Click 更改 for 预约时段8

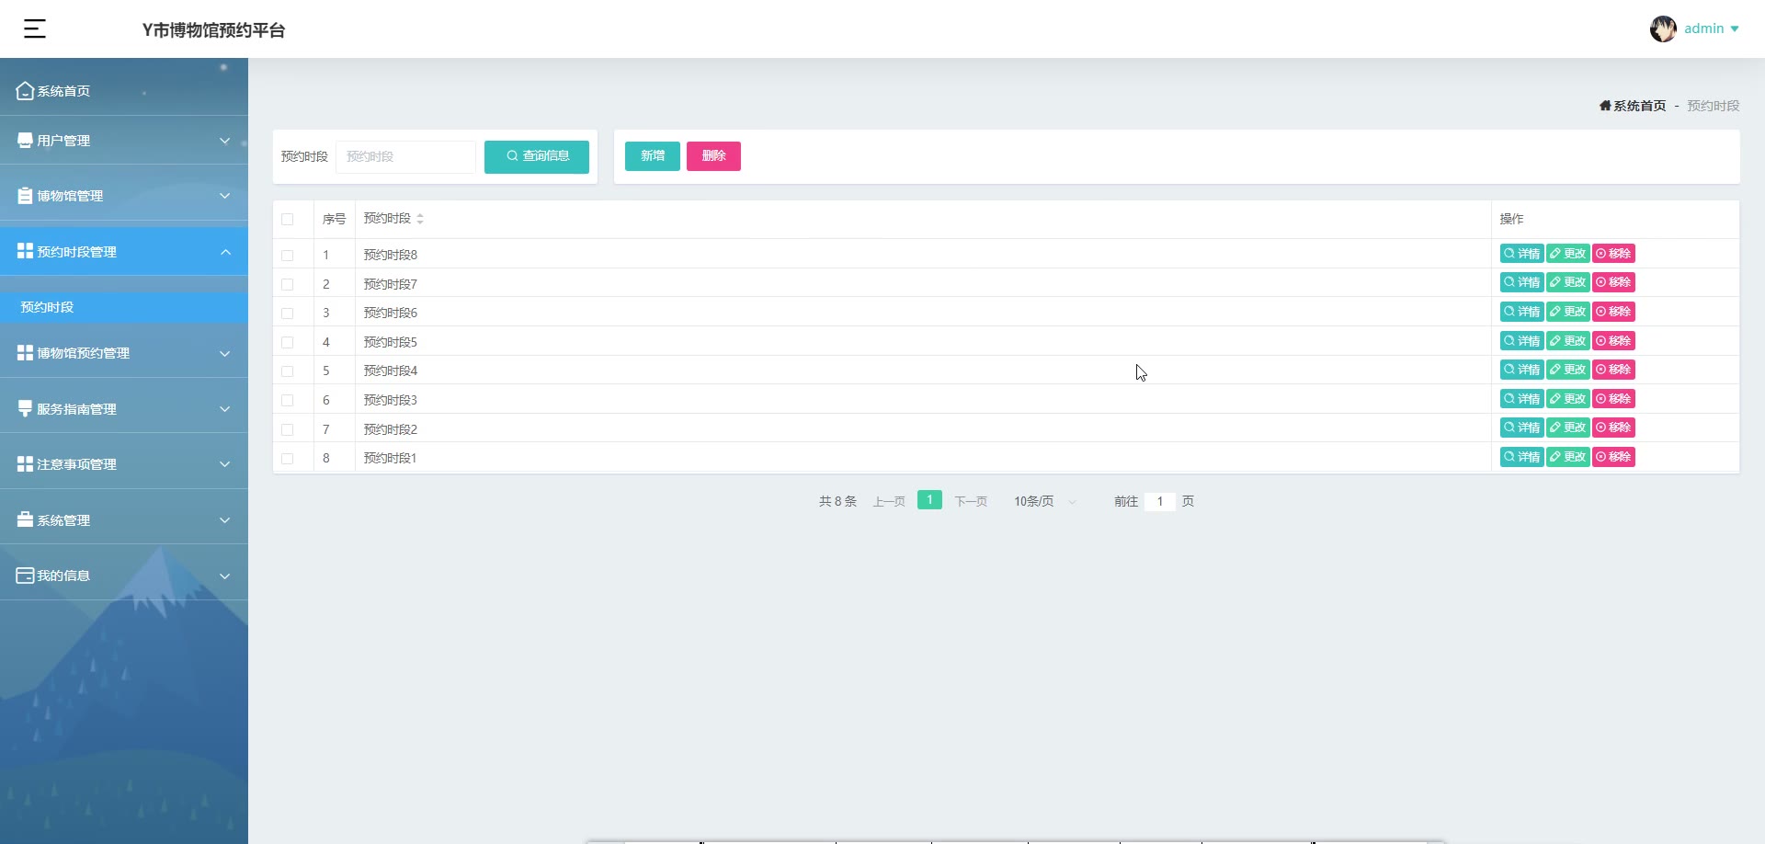(x=1567, y=254)
